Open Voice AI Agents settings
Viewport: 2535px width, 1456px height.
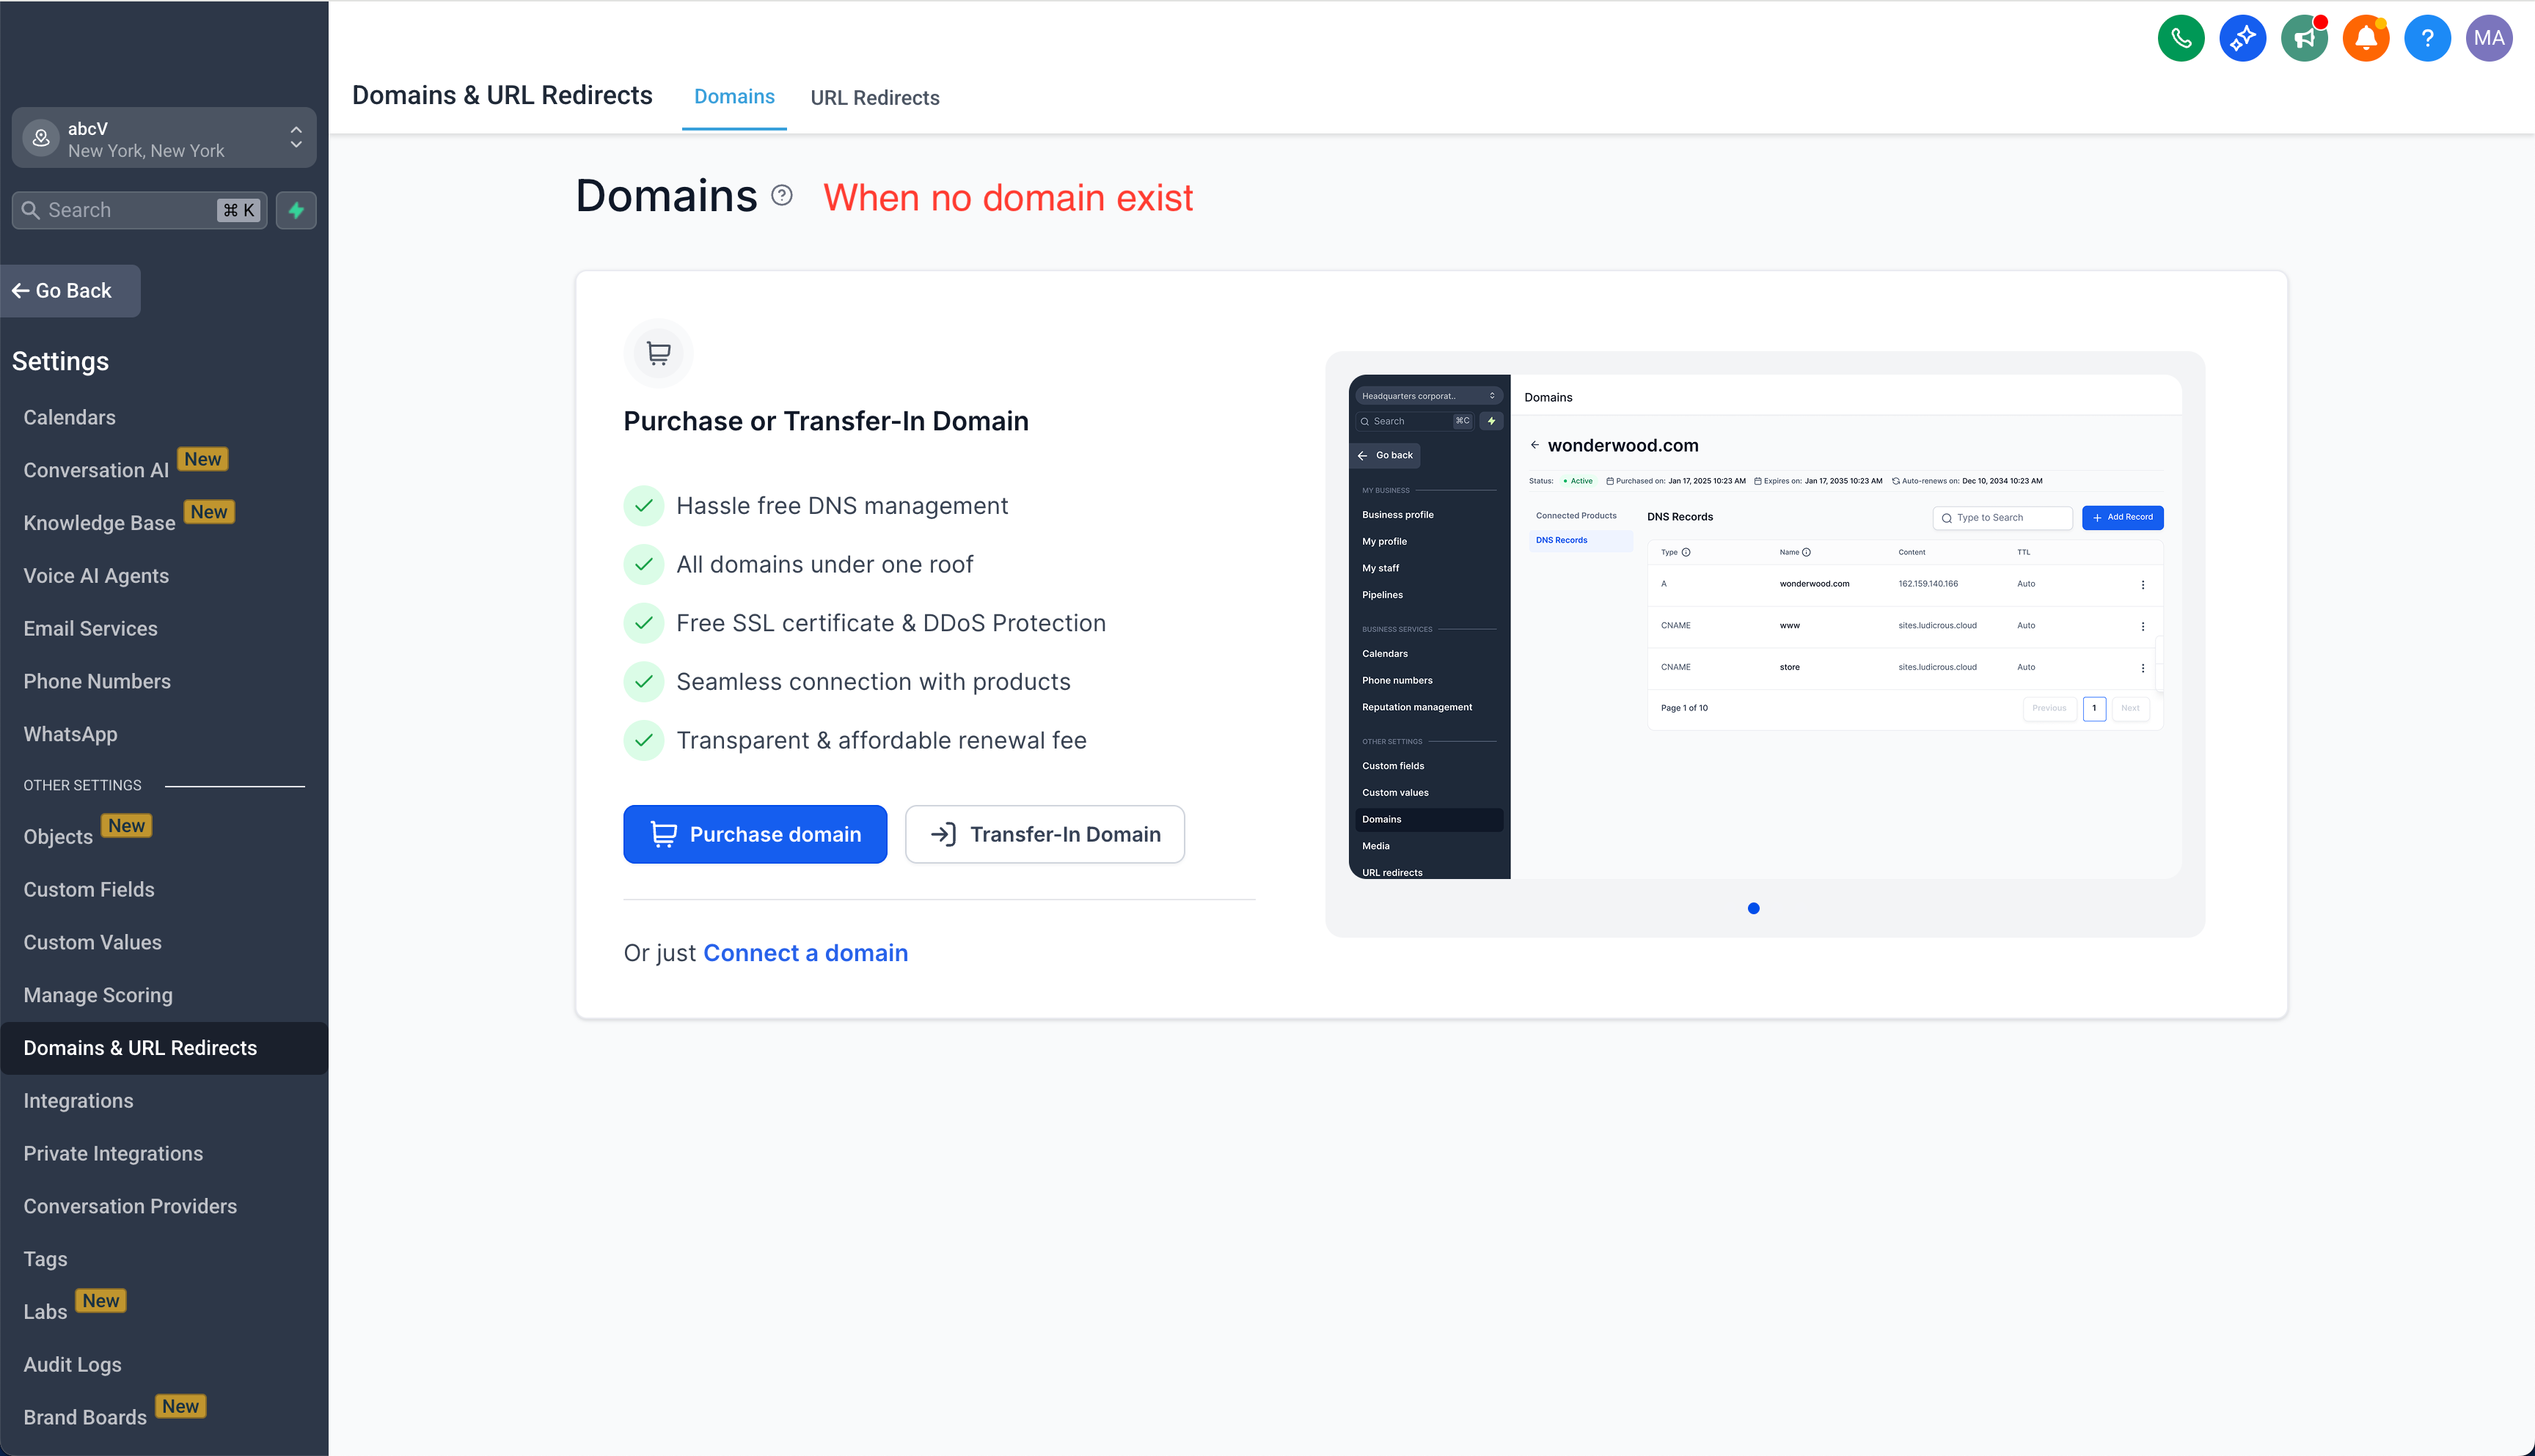coord(96,576)
